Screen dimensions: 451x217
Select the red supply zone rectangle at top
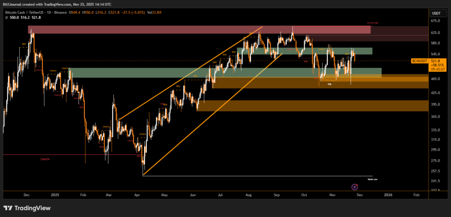coord(198,30)
